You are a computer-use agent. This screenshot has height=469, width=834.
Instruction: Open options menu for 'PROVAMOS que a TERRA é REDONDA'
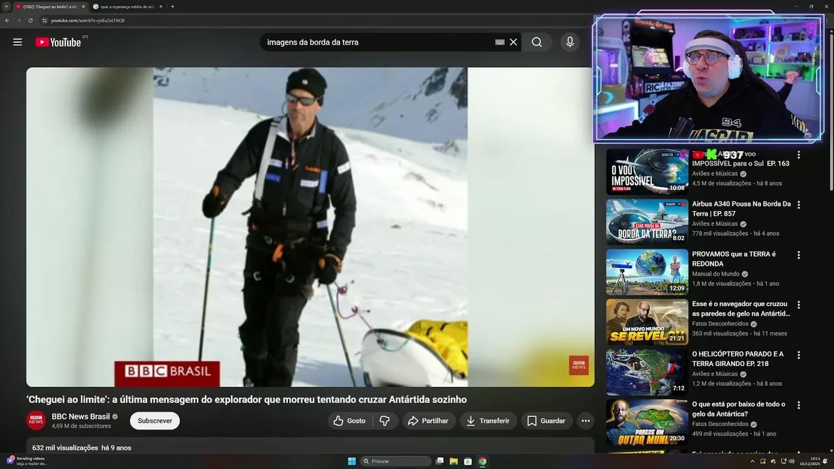click(x=799, y=255)
